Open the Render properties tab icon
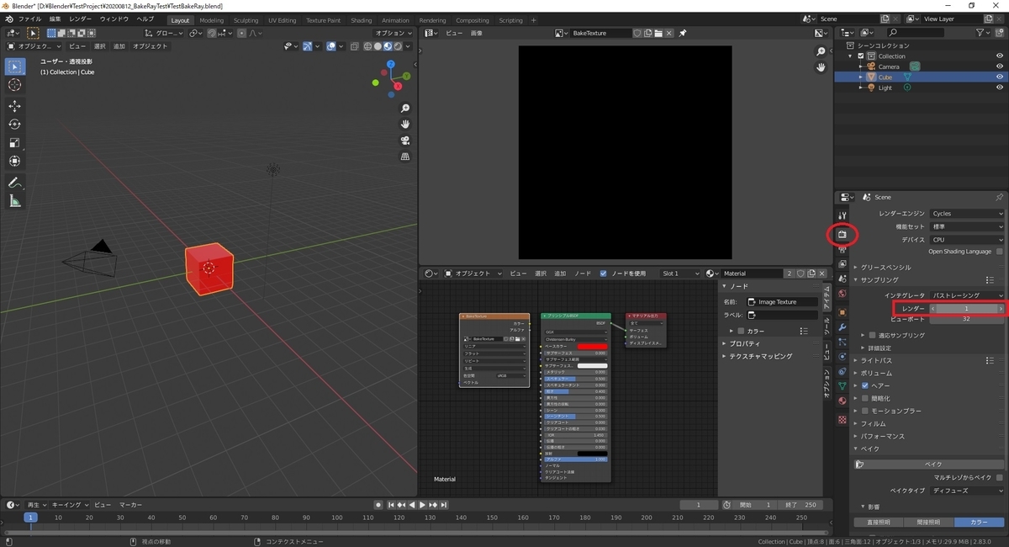Screen dimensions: 1009x547 point(842,235)
